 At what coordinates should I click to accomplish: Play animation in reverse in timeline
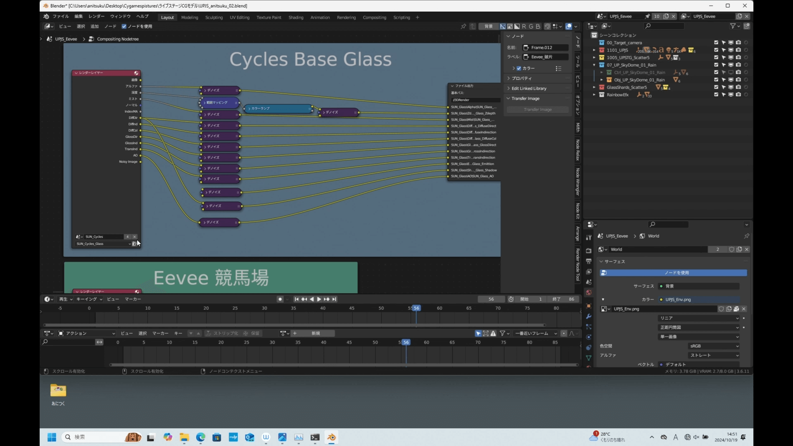click(x=311, y=299)
